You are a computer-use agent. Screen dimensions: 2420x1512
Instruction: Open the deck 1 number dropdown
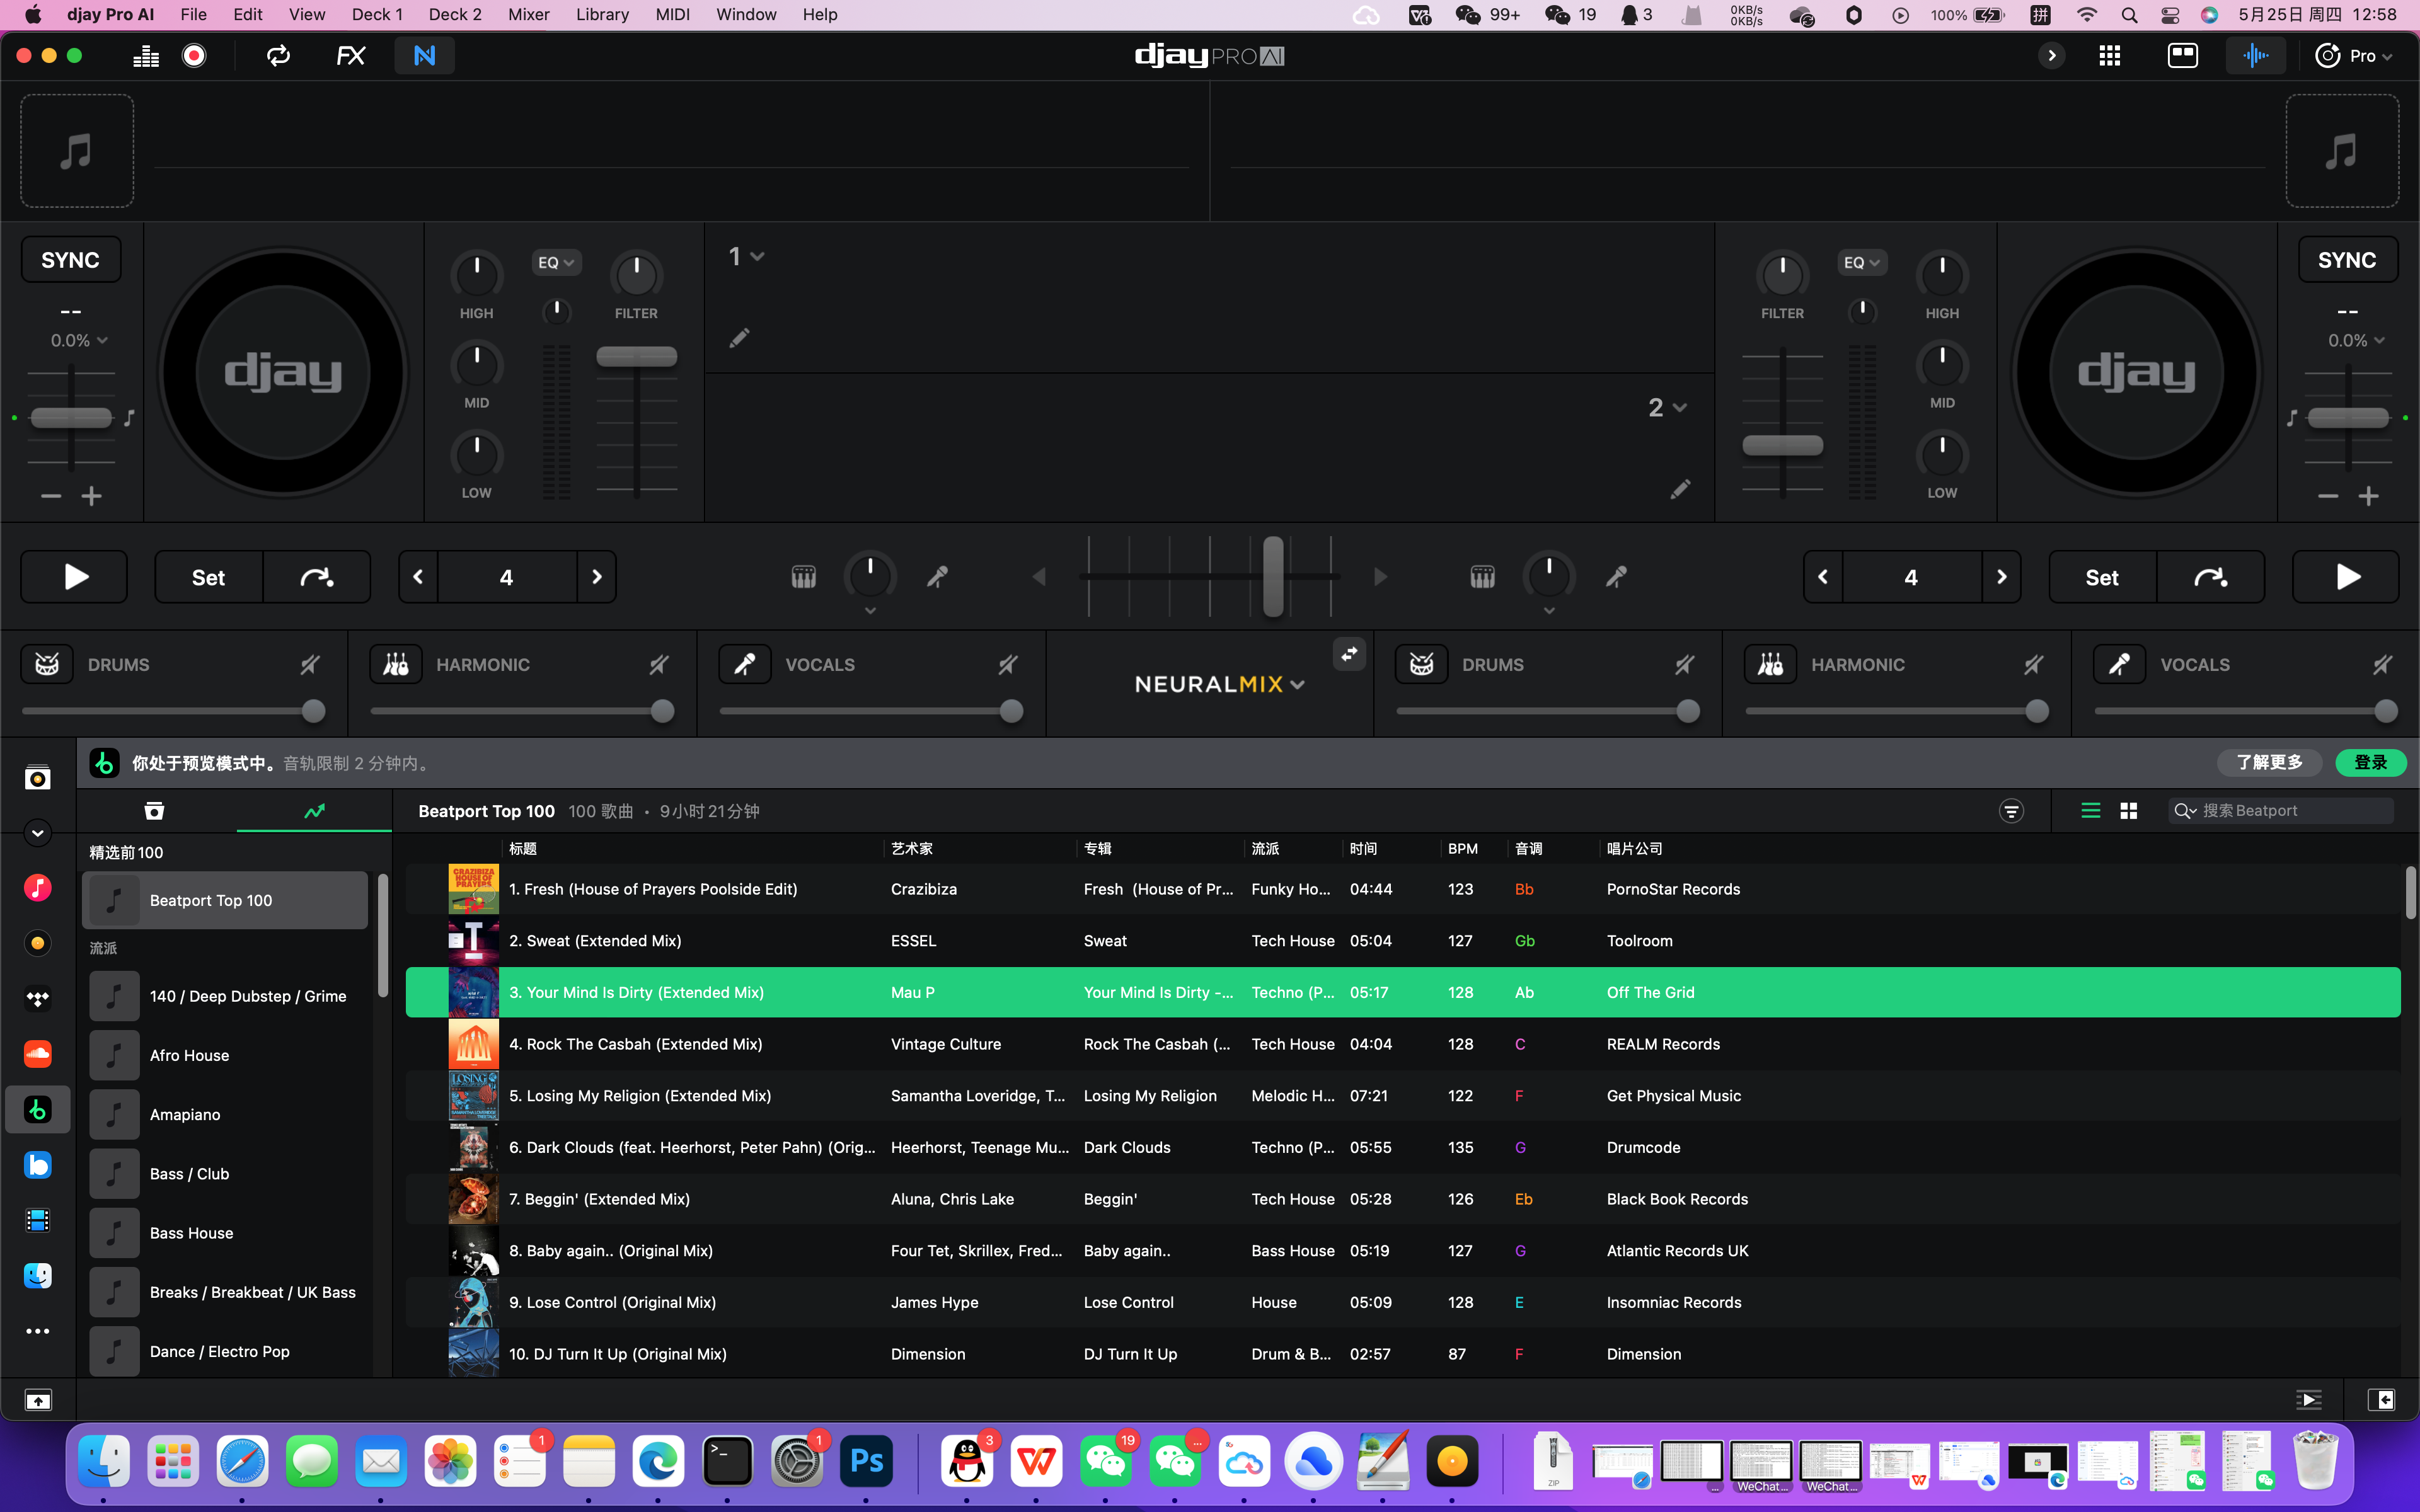coord(746,257)
